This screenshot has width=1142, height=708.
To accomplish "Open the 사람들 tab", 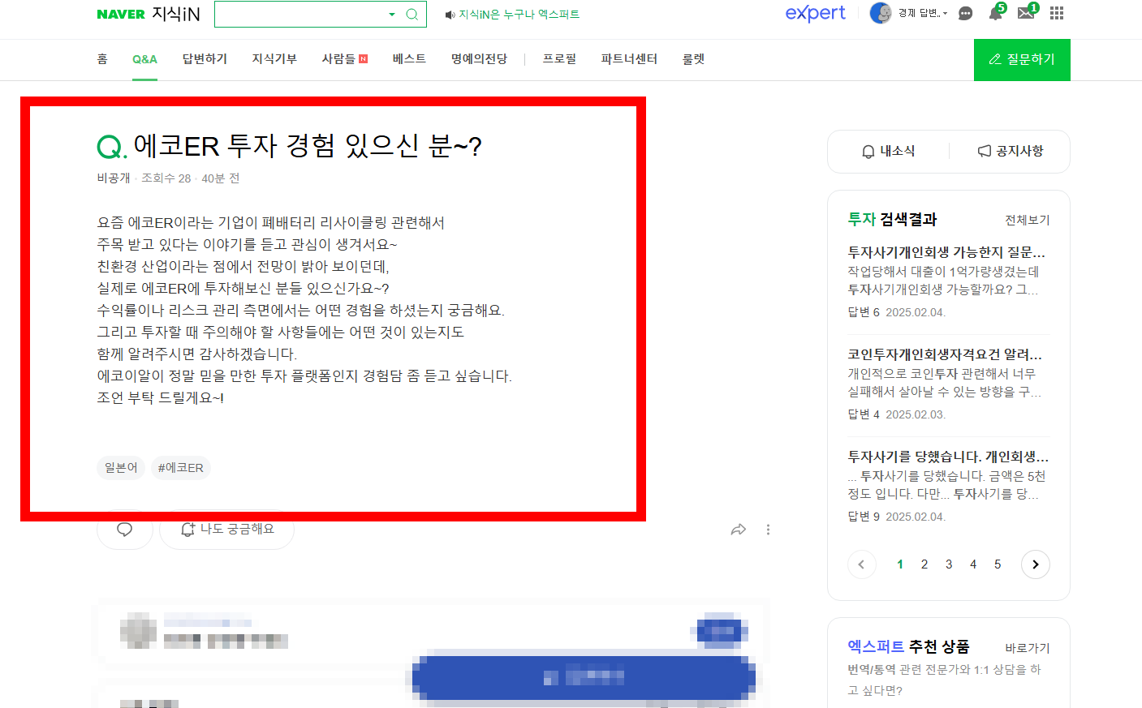I will click(x=344, y=59).
